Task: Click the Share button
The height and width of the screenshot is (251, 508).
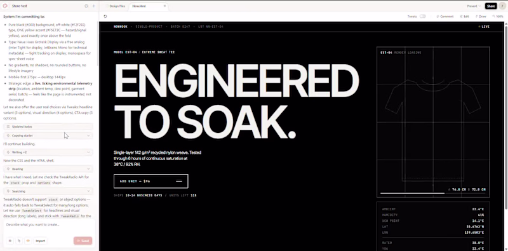Action: pos(490,6)
